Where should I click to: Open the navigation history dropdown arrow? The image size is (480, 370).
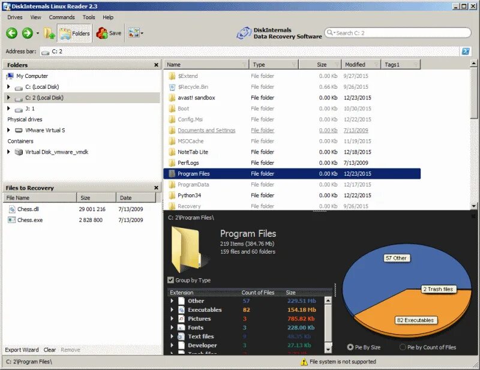(38, 33)
